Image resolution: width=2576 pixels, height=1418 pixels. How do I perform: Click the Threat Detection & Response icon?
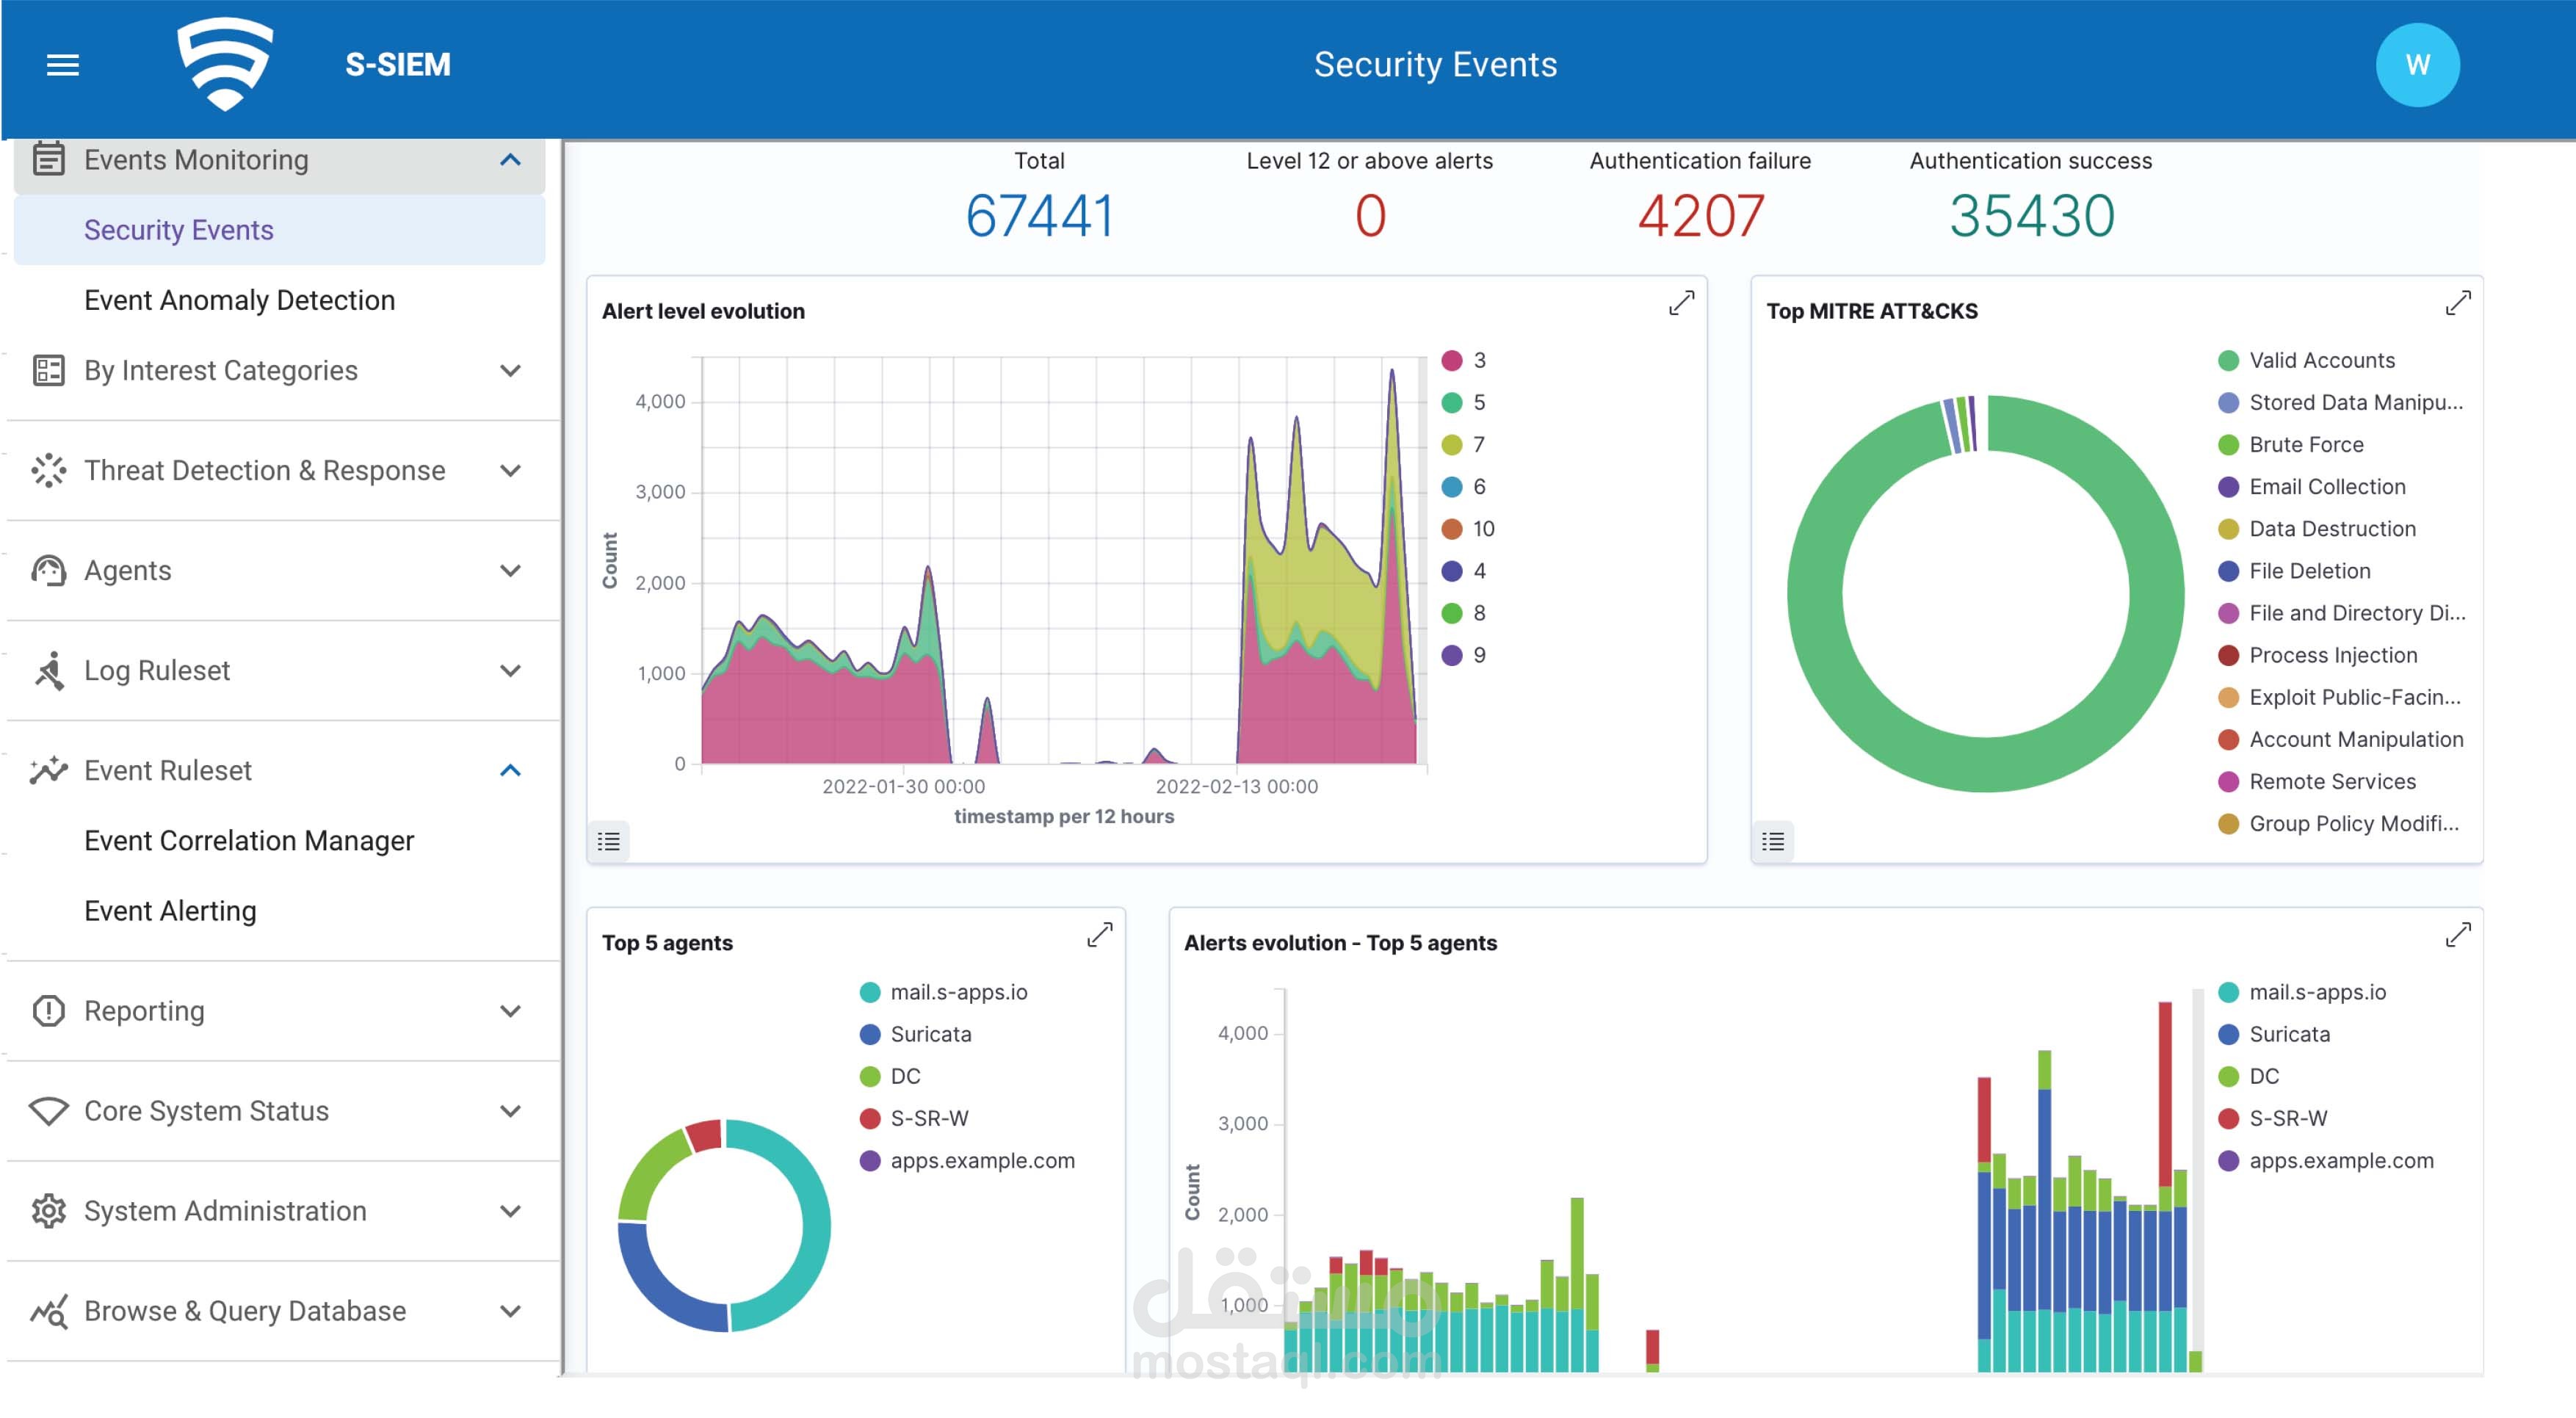[48, 470]
